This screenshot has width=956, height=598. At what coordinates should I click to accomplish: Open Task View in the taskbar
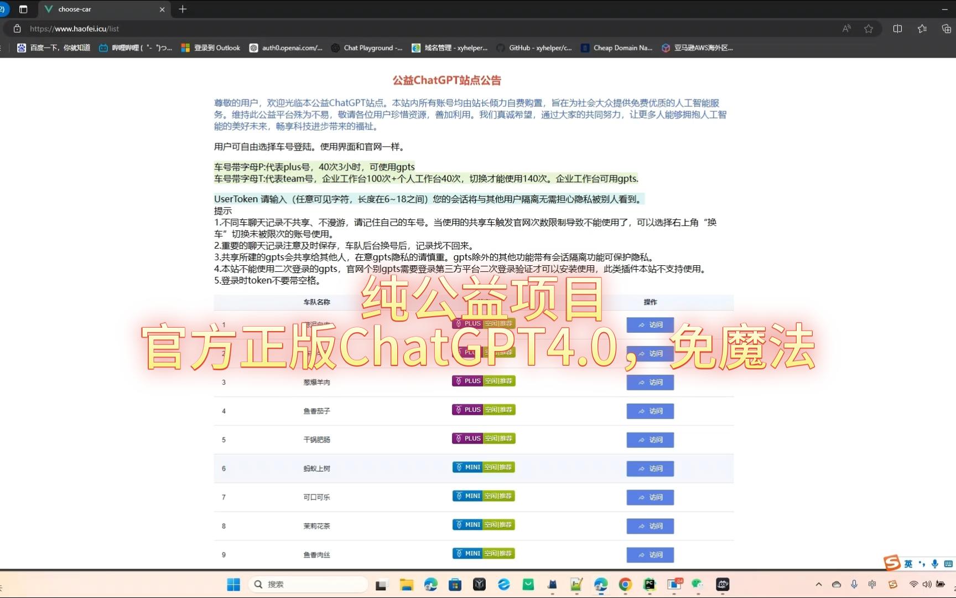click(381, 585)
